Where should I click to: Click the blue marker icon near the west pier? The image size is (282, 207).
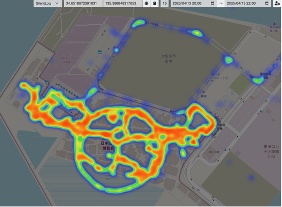(x=47, y=82)
